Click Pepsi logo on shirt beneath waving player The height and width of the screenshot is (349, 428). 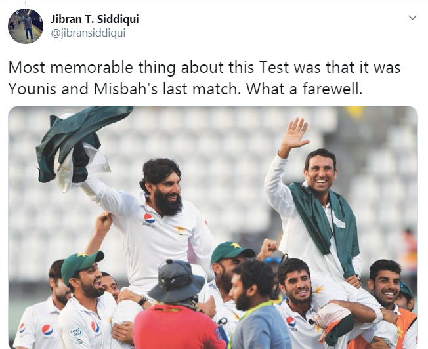pos(291,322)
